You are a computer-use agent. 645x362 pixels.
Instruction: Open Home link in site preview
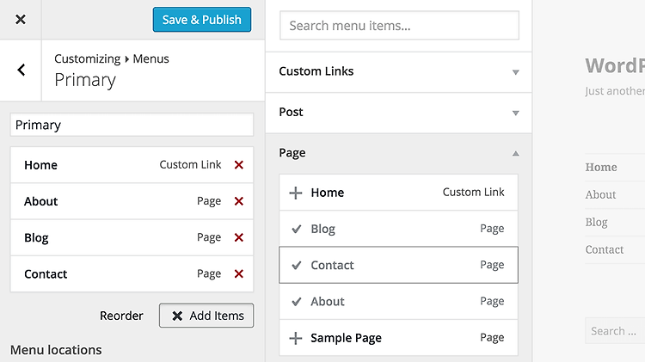tap(601, 168)
